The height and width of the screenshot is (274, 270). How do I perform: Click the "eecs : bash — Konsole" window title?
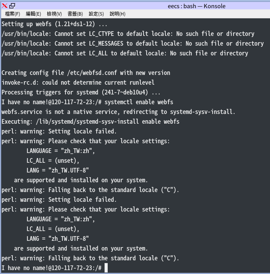[196, 6]
